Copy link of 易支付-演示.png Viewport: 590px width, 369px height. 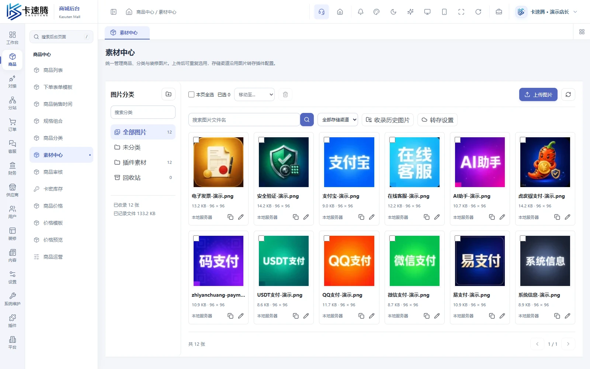click(x=492, y=316)
